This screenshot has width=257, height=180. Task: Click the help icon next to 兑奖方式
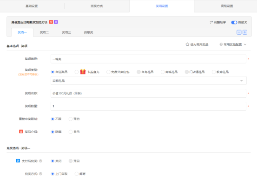40,174
